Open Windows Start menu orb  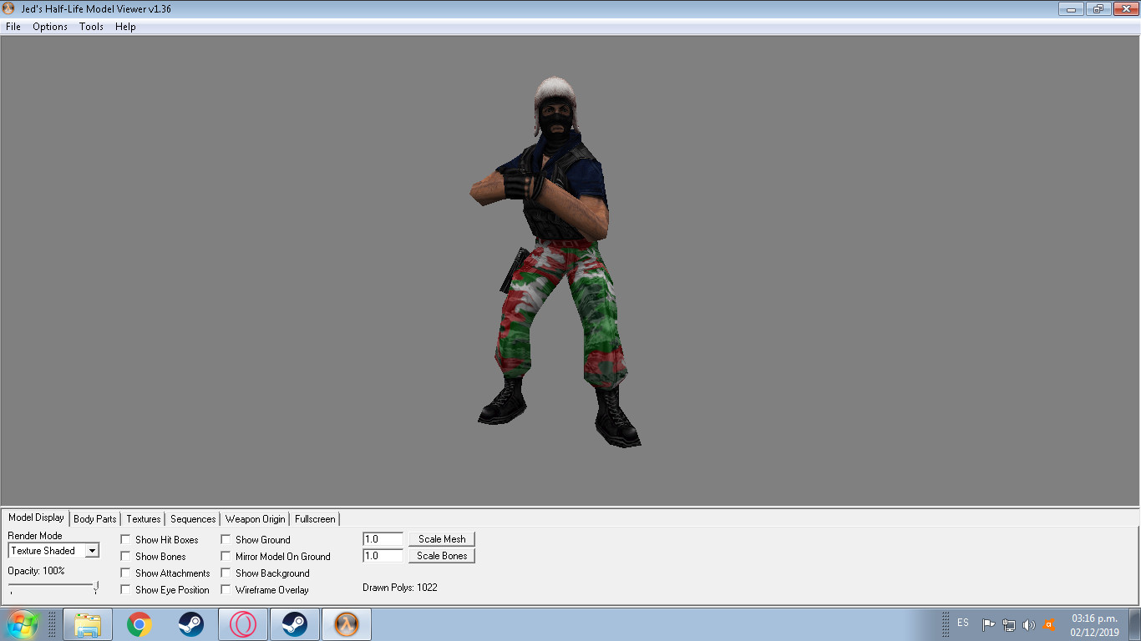coord(21,624)
